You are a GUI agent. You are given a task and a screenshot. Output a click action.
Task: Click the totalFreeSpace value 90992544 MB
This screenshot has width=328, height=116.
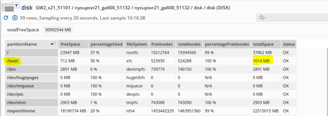pyautogui.click(x=58, y=30)
